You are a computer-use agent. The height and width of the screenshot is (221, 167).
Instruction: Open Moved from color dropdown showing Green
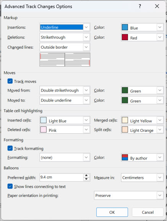143,90
